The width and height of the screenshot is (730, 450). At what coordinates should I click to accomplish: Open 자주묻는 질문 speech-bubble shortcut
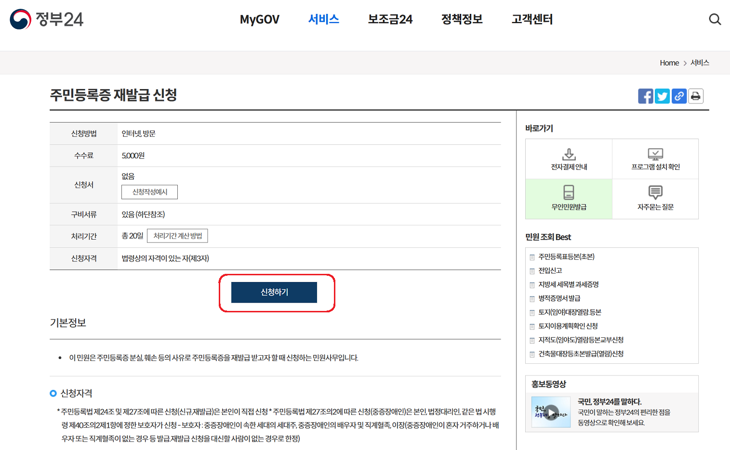655,199
